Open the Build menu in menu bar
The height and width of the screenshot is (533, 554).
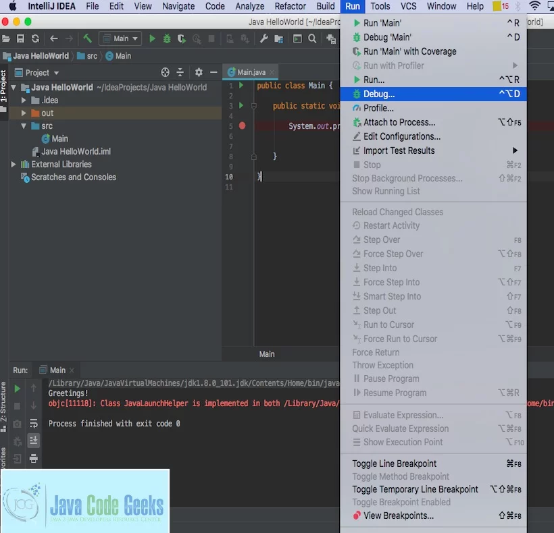coord(326,6)
